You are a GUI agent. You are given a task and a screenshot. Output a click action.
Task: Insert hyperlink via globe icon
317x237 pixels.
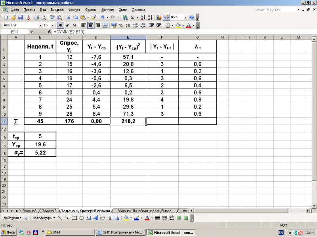[x=125, y=17]
